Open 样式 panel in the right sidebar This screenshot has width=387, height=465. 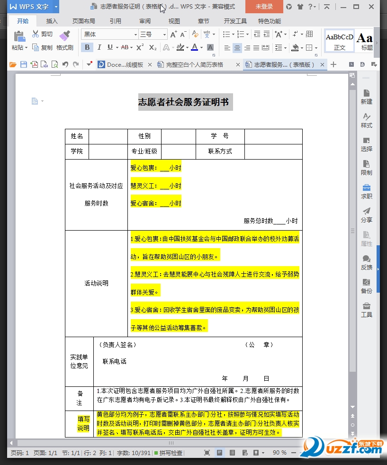click(x=366, y=121)
